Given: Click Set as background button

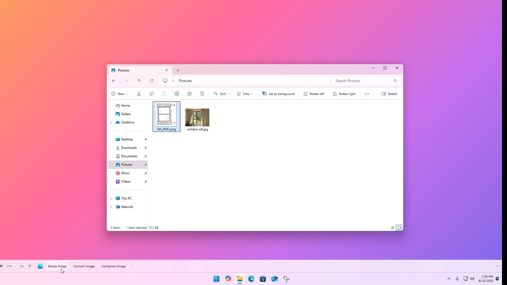Looking at the screenshot, I should [279, 94].
